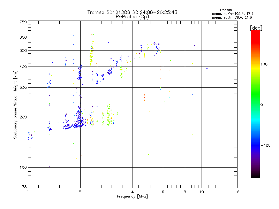Click the x-axis tick label '2'
279x209 pixels.
pos(80,192)
